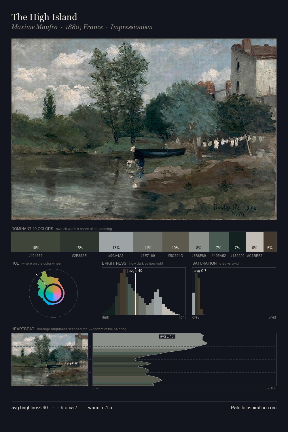
Task: Select the 15% swatch #2E352E
Action: [79, 242]
